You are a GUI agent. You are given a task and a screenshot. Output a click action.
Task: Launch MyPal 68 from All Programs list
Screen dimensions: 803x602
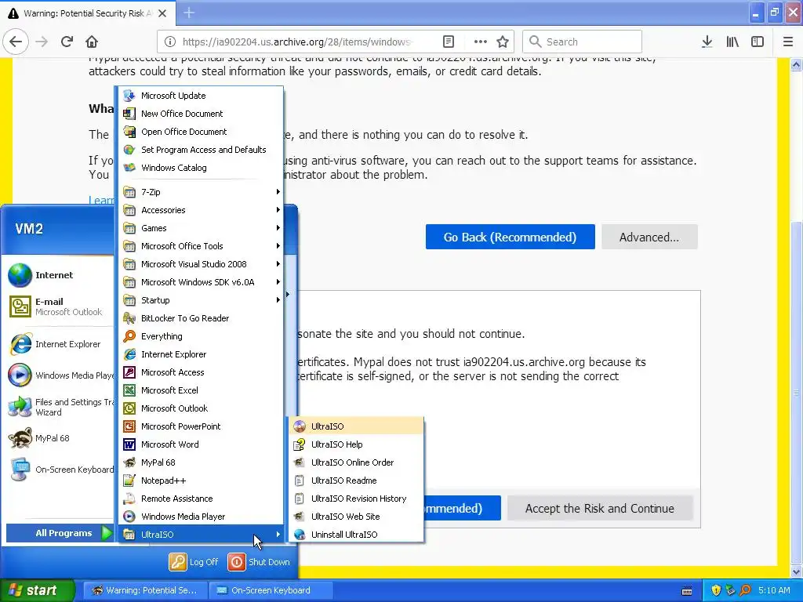tap(201, 462)
